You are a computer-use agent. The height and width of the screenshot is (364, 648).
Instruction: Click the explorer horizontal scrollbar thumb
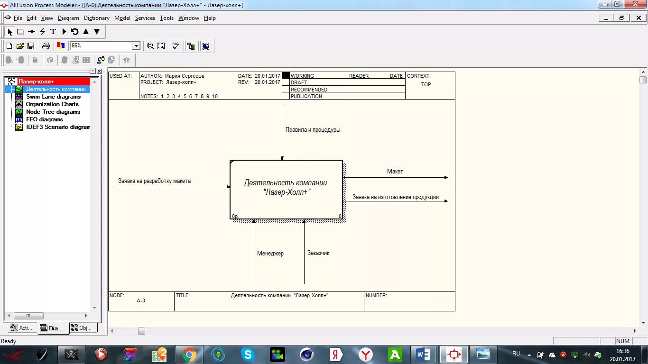point(28,316)
